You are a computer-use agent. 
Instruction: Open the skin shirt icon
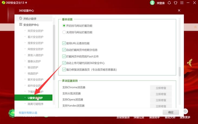(x=176, y=3)
